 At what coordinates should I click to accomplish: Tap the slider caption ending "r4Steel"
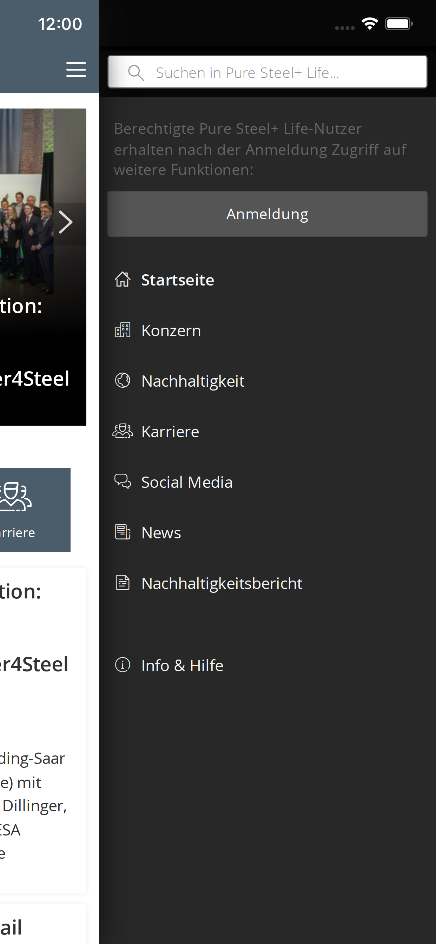[35, 379]
